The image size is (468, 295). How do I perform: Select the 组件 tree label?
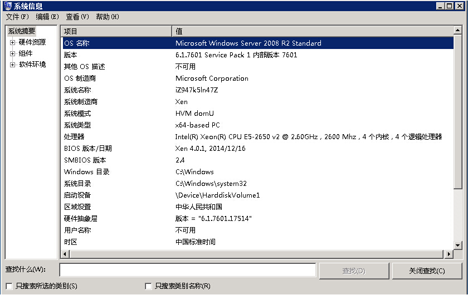coord(26,53)
